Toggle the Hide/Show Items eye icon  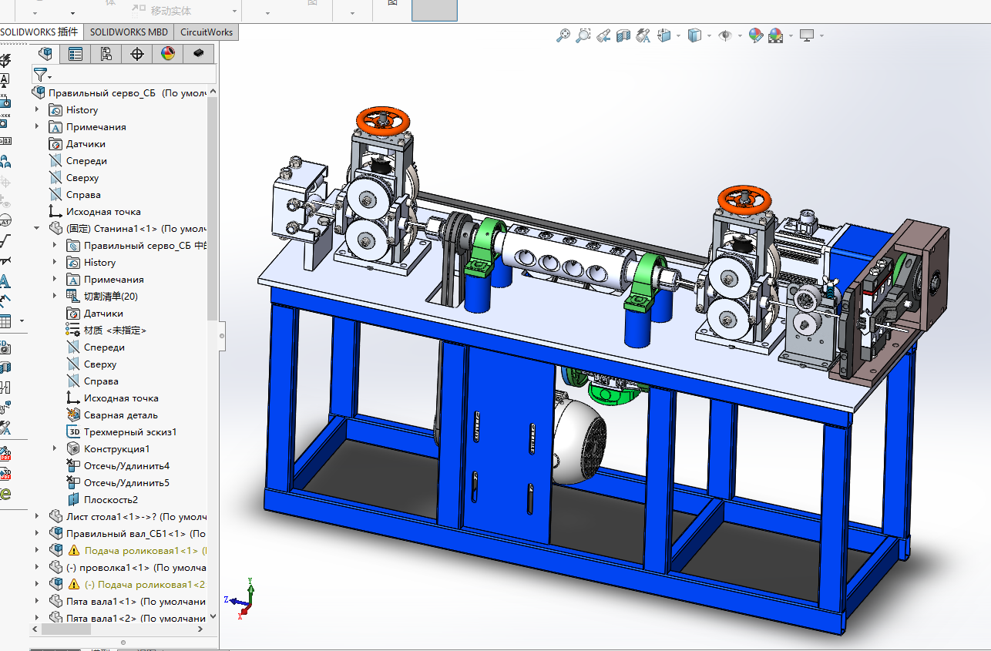click(x=724, y=35)
